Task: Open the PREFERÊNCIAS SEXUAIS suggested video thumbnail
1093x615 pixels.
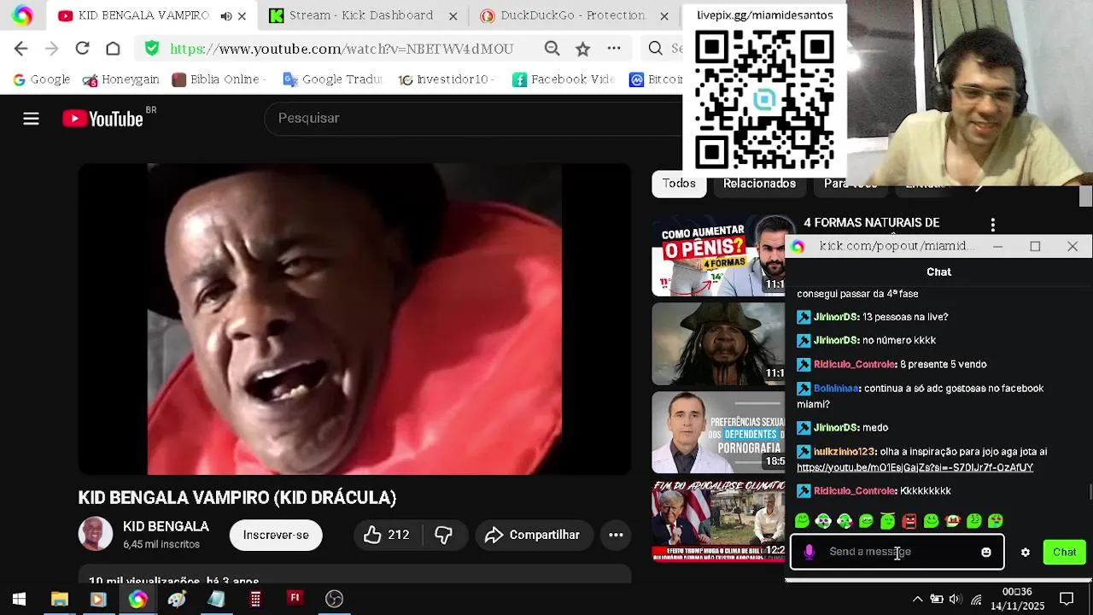Action: pyautogui.click(x=718, y=433)
